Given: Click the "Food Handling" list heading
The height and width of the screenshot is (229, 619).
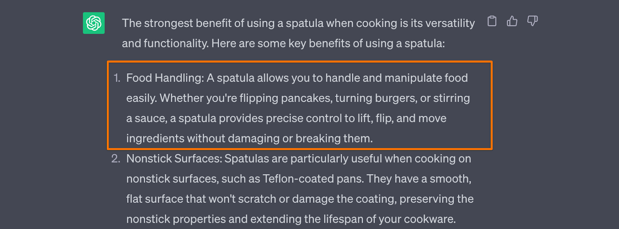Looking at the screenshot, I should (x=165, y=78).
